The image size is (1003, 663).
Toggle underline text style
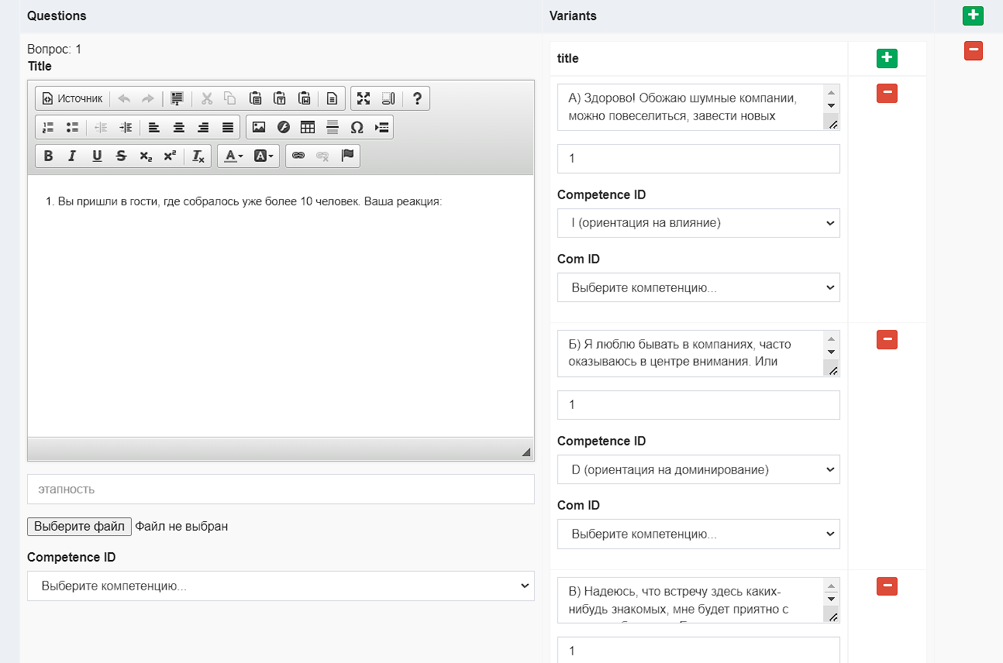tap(97, 156)
